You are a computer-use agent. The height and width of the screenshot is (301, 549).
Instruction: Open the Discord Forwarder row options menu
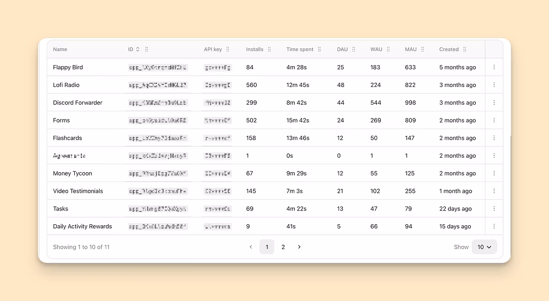pyautogui.click(x=494, y=103)
